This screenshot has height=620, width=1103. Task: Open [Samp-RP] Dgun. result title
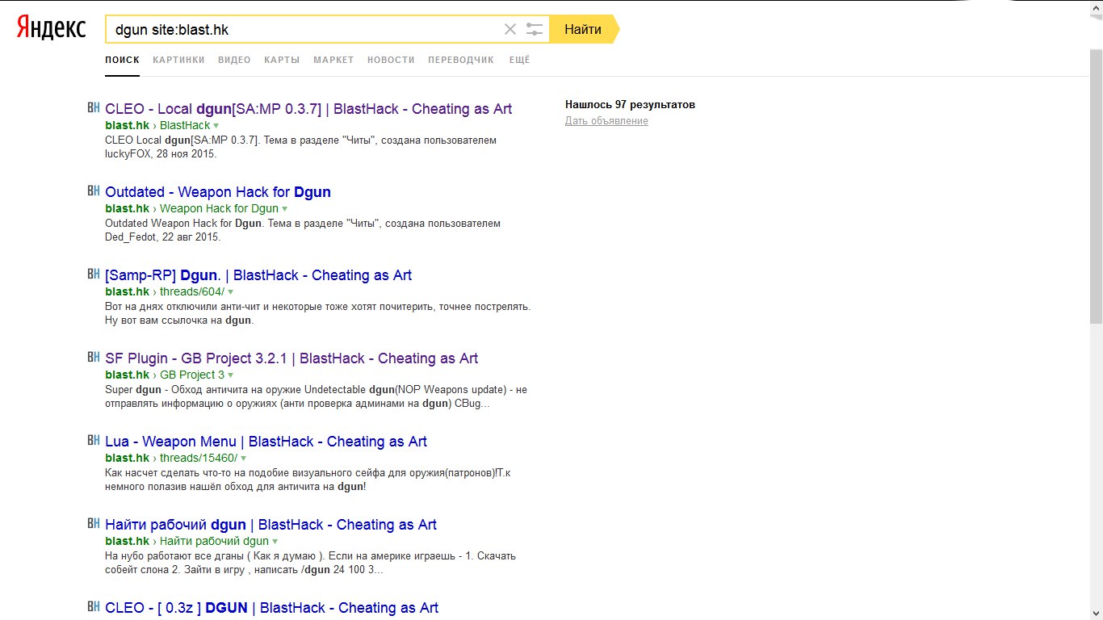258,275
